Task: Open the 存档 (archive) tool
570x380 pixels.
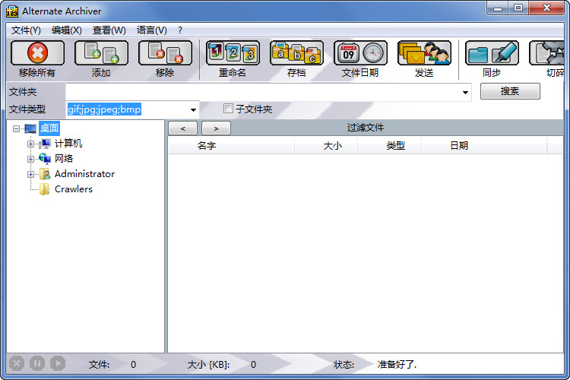Action: [296, 53]
